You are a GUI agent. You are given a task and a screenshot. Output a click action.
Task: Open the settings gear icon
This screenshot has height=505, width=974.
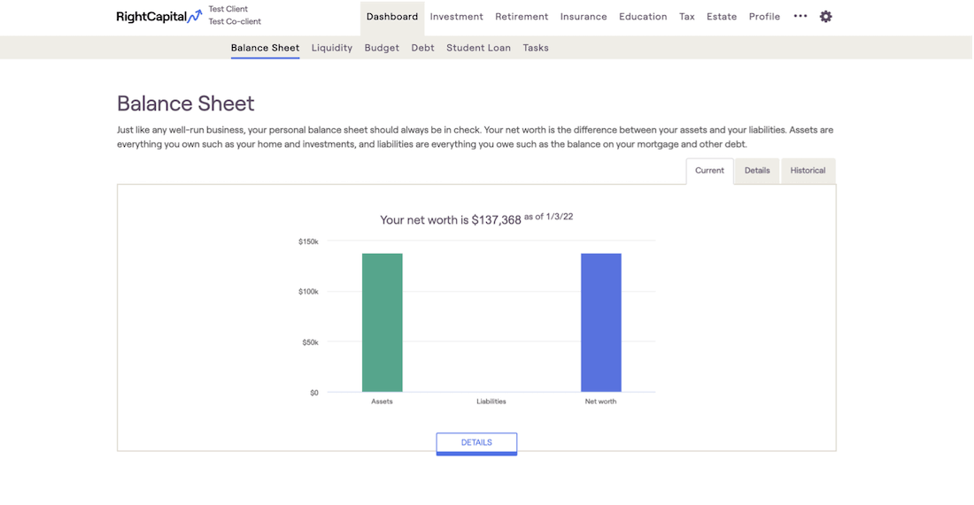[825, 17]
